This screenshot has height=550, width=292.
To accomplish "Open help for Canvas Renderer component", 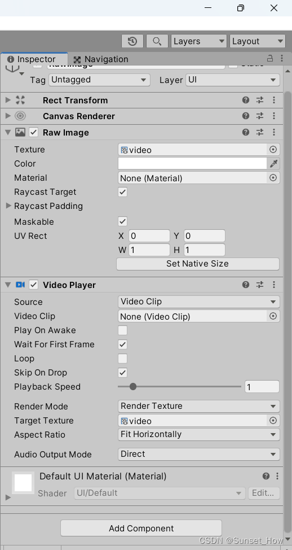I will point(246,116).
